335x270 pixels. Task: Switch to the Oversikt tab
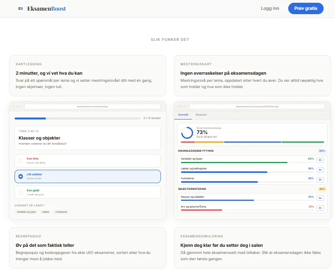pyautogui.click(x=183, y=115)
